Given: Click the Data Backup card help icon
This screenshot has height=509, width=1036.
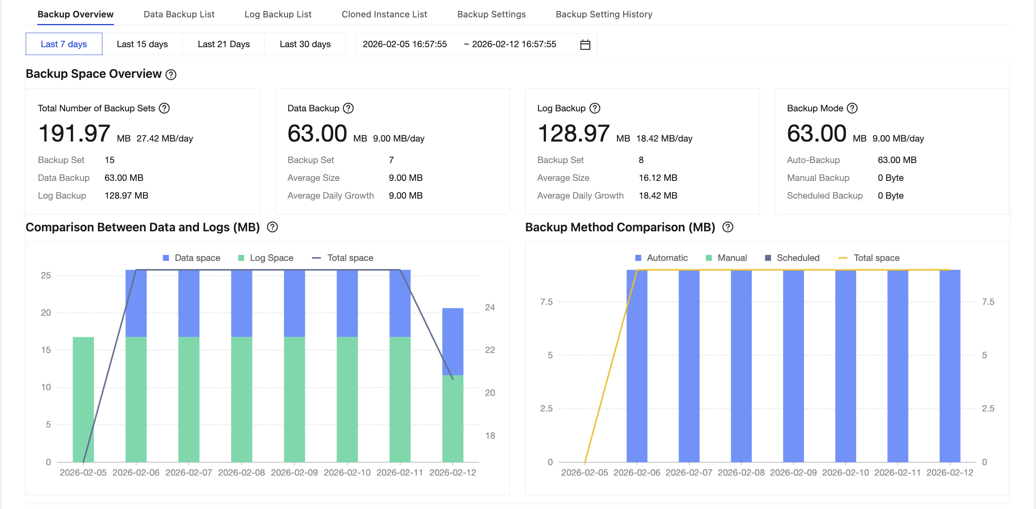Looking at the screenshot, I should point(349,108).
